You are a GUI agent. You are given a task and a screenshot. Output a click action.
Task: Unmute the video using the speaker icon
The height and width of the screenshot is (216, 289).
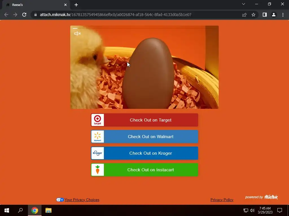77,33
